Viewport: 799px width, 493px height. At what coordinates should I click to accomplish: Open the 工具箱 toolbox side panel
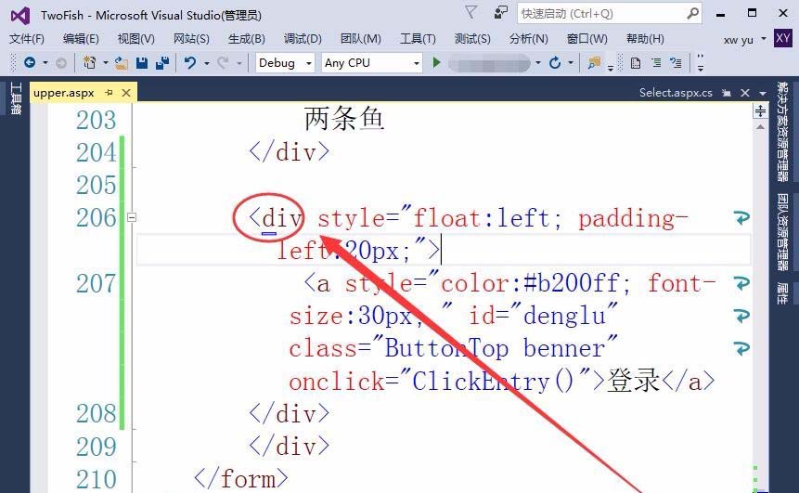tap(16, 98)
